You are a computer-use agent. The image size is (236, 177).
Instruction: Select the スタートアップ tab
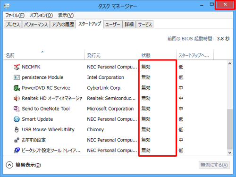(90, 24)
